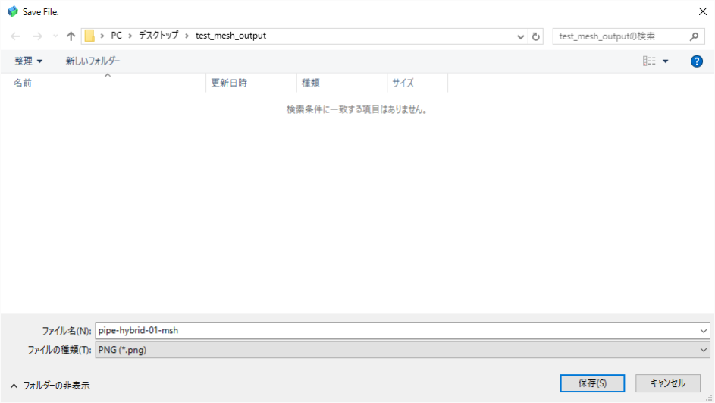
Task: Click the キャンセル button
Action: (x=668, y=383)
